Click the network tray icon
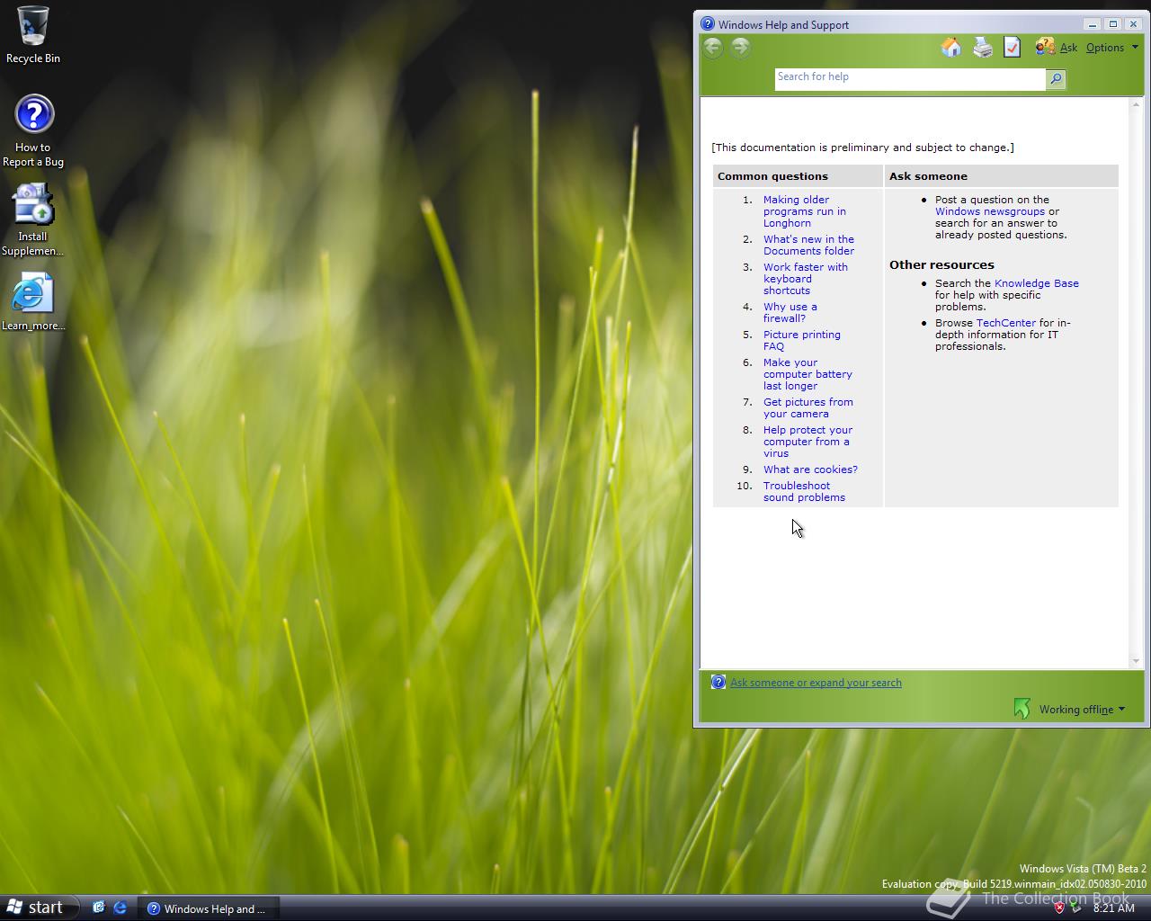Image resolution: width=1151 pixels, height=921 pixels. 1075,908
